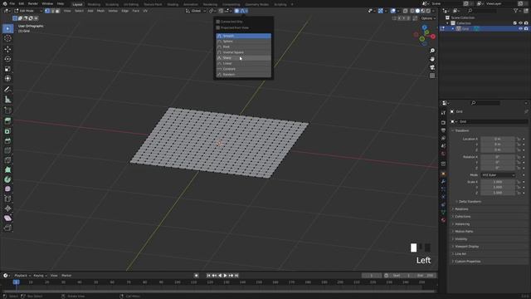Image resolution: width=531 pixels, height=299 pixels.
Task: Choose Random falloff from the list
Action: 243,75
